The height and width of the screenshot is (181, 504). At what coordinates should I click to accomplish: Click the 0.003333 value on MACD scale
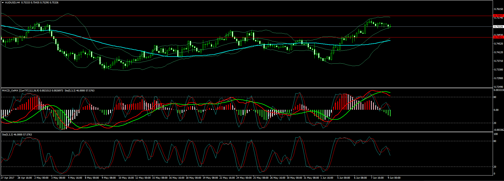499,90
